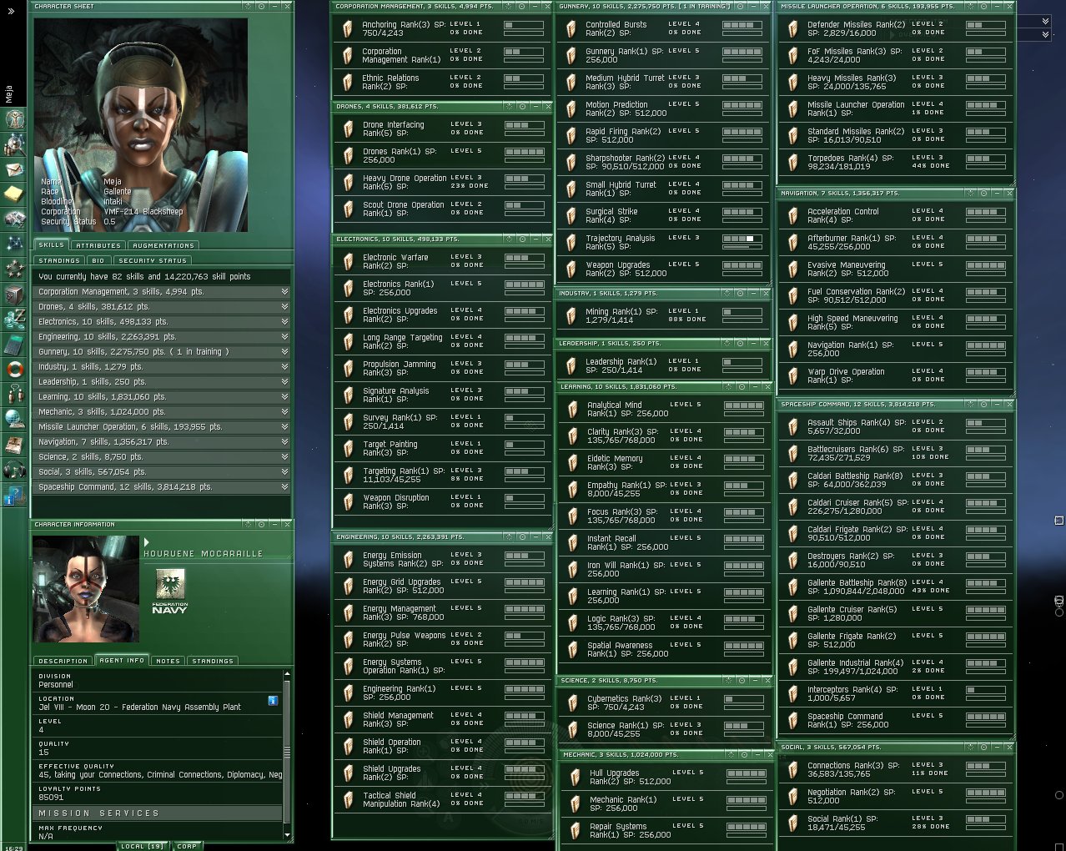Open the Bio tab

pyautogui.click(x=98, y=260)
